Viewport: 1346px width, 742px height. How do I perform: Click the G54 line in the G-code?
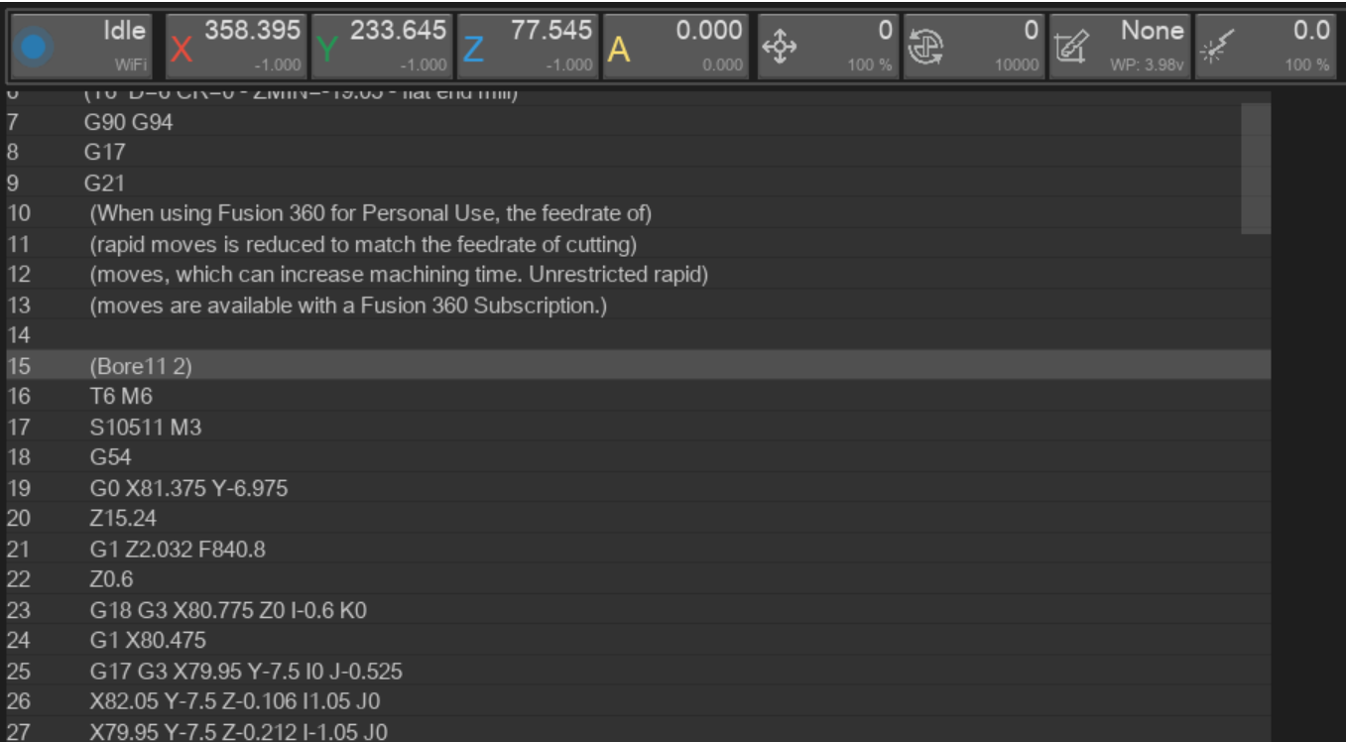click(109, 458)
